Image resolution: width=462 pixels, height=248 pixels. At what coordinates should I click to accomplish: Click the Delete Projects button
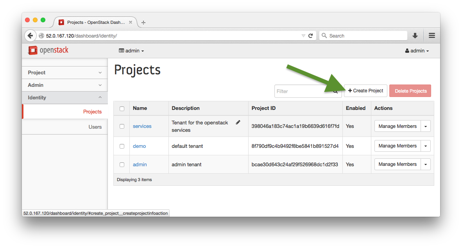410,90
